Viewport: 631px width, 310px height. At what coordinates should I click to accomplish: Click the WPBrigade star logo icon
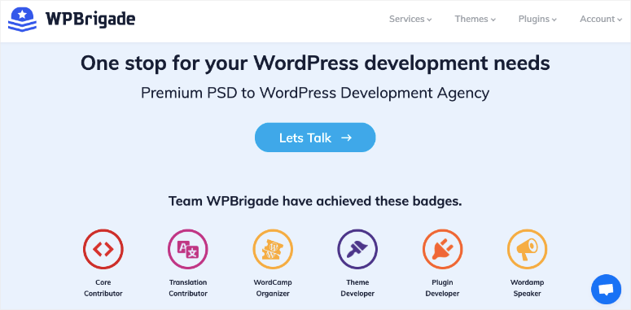23,20
